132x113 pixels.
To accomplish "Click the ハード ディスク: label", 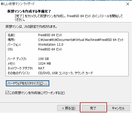I will (x=17, y=59).
